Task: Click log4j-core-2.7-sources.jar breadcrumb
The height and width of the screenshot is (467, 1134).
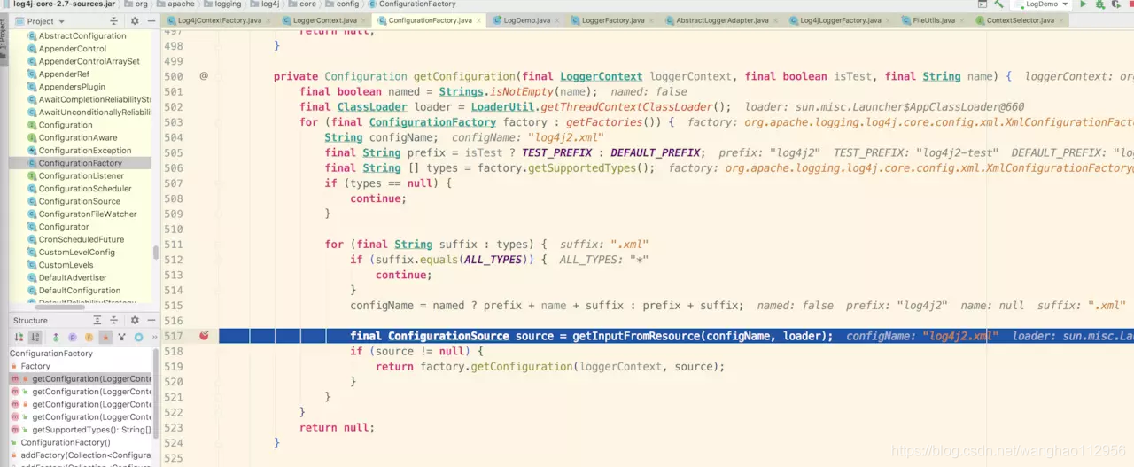Action: click(58, 4)
